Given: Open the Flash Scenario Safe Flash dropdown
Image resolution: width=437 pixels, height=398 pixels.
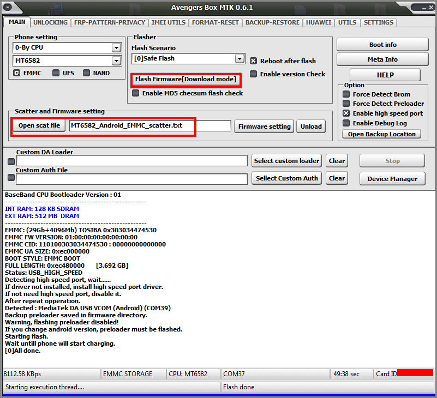Looking at the screenshot, I should point(240,58).
